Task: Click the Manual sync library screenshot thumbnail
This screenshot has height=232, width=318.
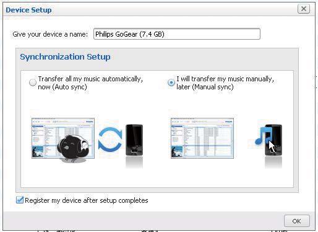Action: pyautogui.click(x=202, y=138)
